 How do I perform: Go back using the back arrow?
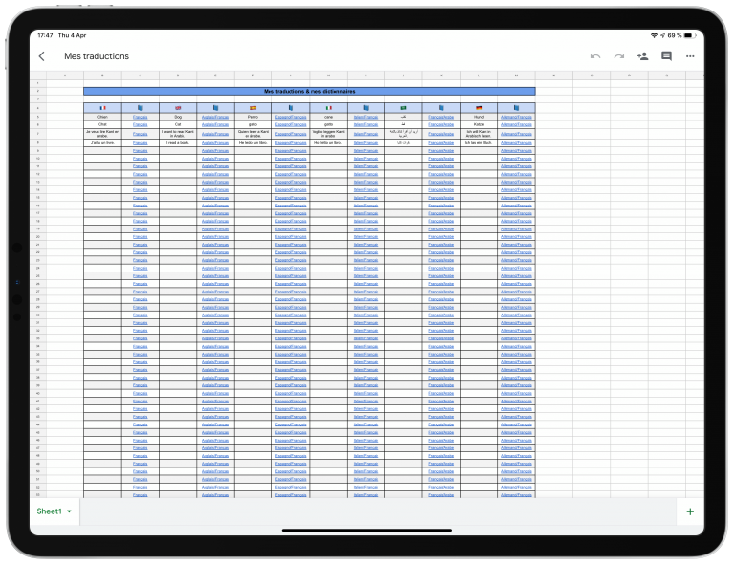tap(42, 56)
